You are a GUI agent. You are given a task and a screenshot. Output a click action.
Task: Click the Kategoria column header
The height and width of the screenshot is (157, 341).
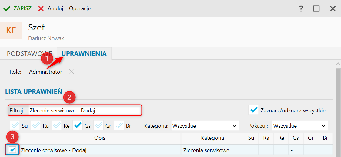[212, 138]
